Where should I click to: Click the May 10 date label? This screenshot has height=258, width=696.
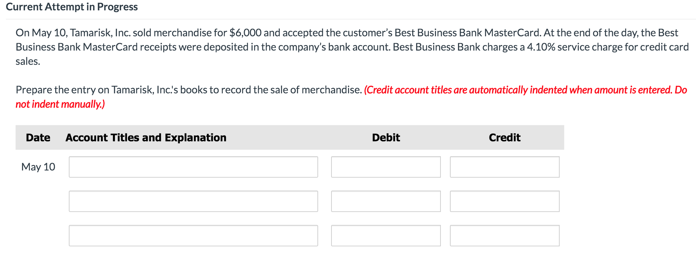point(38,167)
